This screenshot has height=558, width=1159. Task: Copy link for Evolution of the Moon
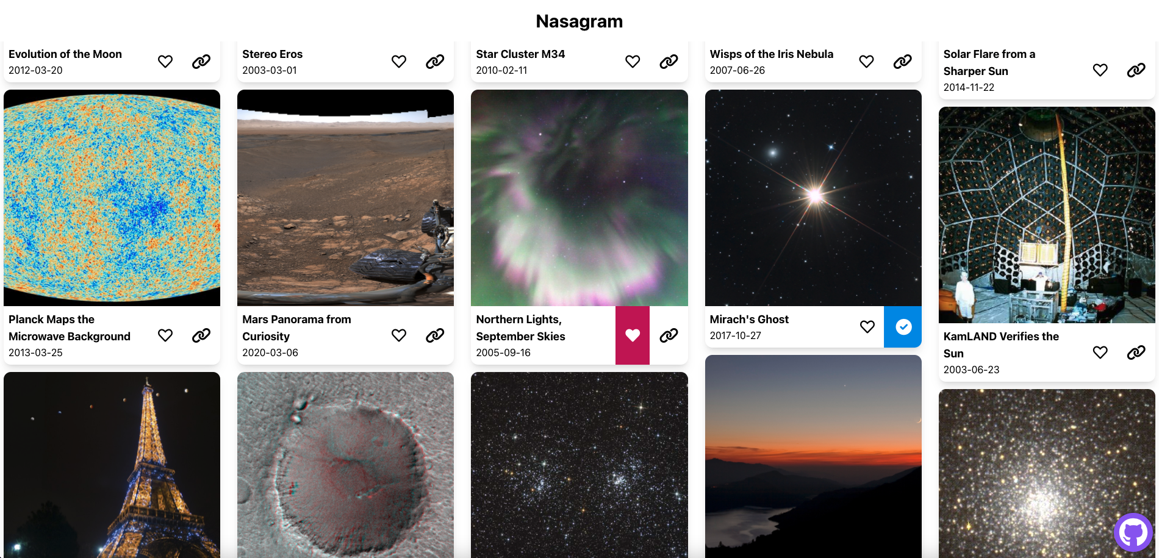point(201,62)
